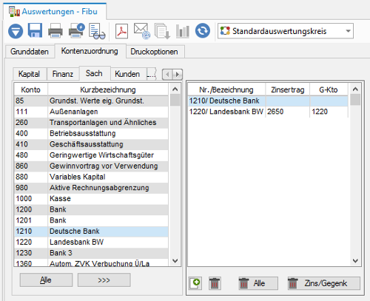Viewport: 370px width, 301px height.
Task: Open print preview document with glasses icon
Action: click(x=97, y=31)
